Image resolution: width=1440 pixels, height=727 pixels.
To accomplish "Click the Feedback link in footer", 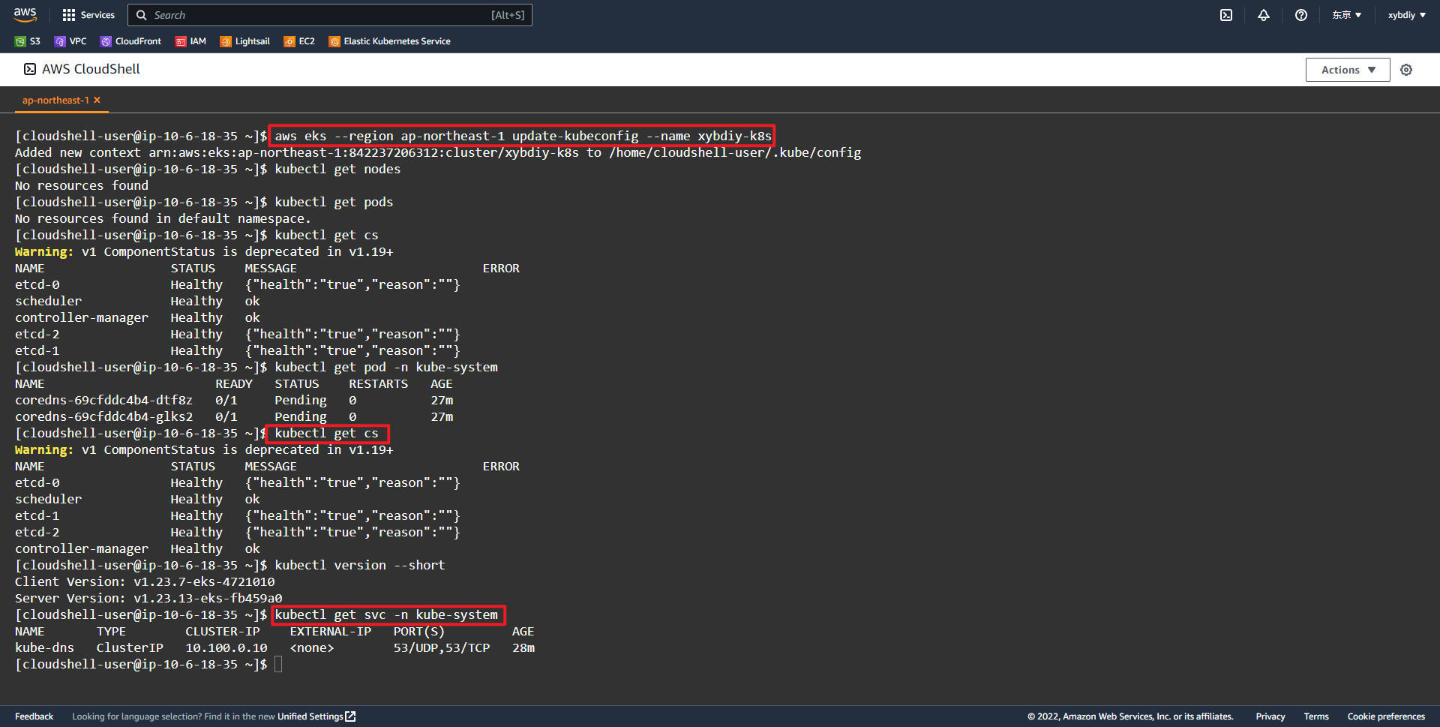I will point(34,716).
